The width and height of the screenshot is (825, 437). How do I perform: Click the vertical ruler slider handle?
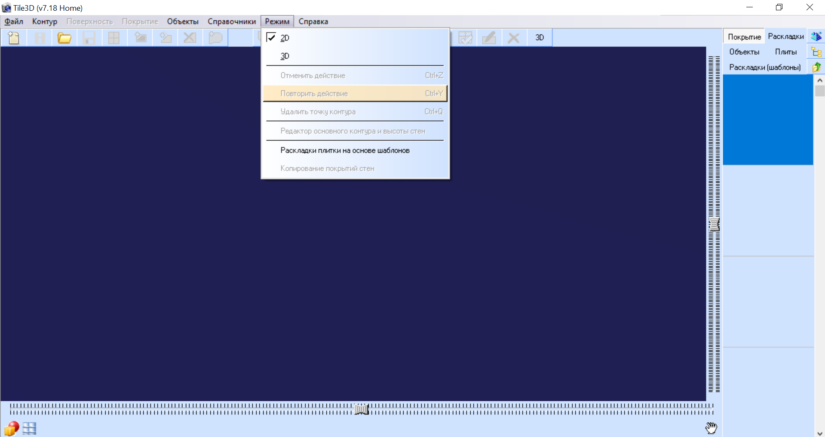(x=714, y=224)
